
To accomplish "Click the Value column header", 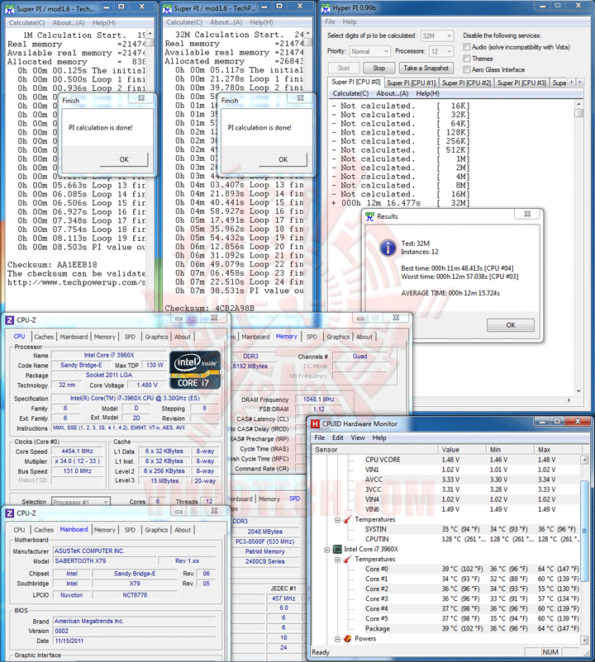I will [x=462, y=450].
